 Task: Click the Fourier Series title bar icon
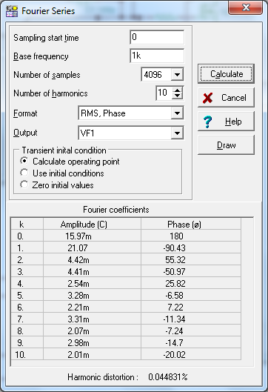[x=12, y=11]
